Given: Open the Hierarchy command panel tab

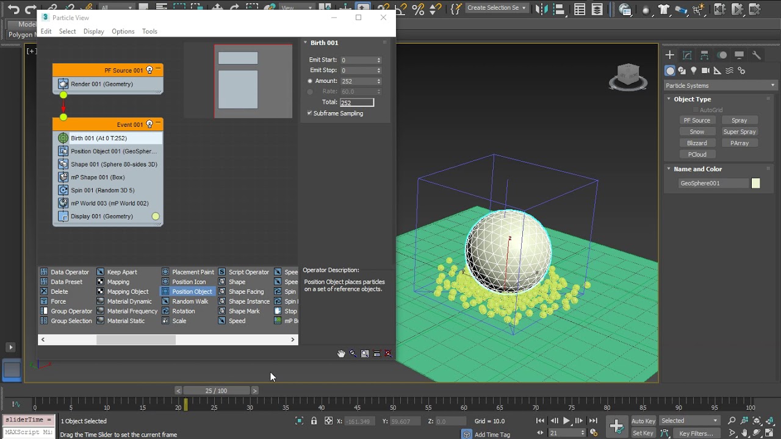Looking at the screenshot, I should coord(704,55).
